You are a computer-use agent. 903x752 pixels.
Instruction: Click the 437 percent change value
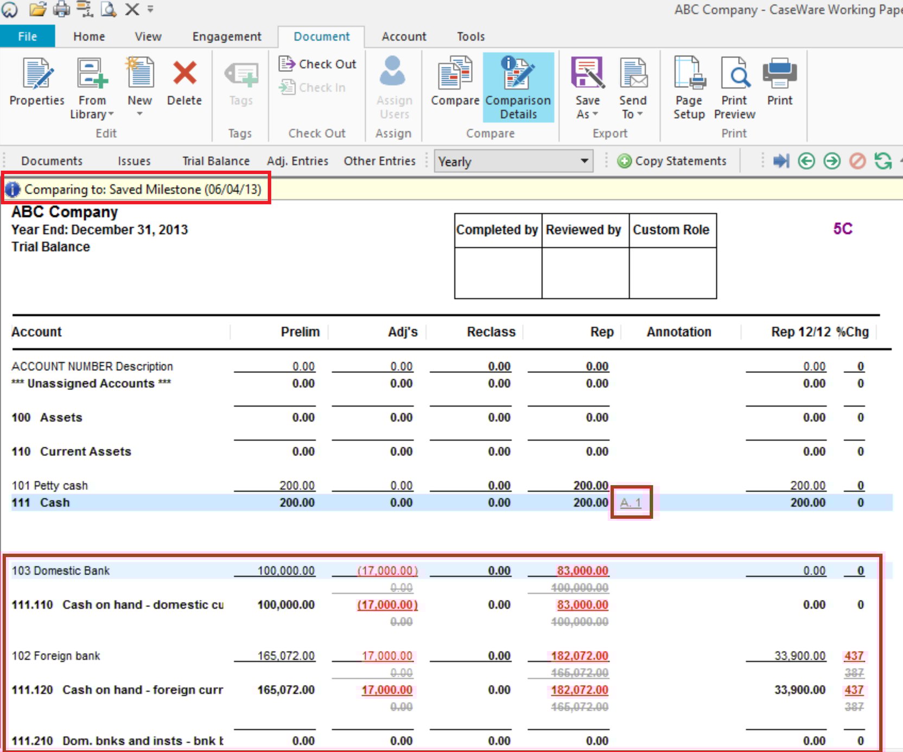854,655
